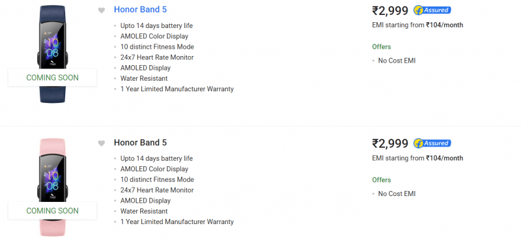Click EMI starting from ₹104/month on first item
The width and height of the screenshot is (521, 243).
tap(417, 25)
